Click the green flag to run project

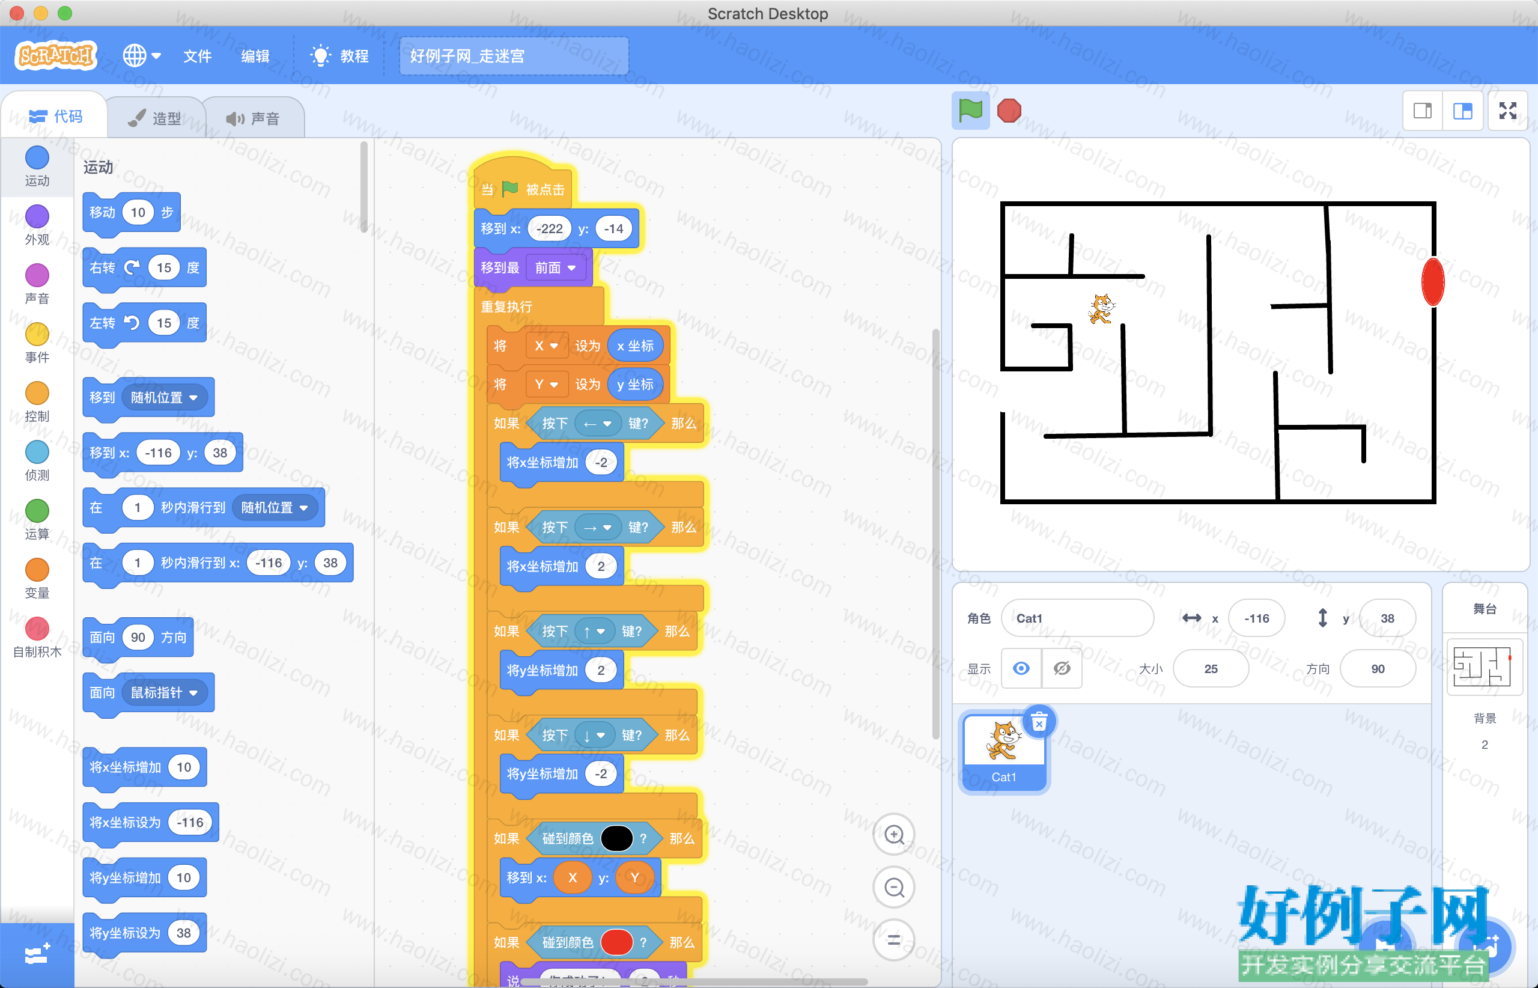(970, 111)
